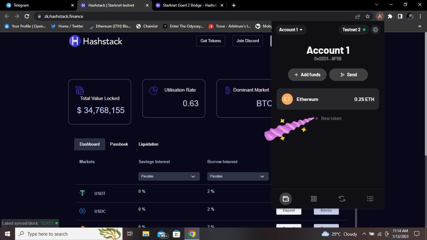
Task: Open a new browser tab
Action: point(234,5)
